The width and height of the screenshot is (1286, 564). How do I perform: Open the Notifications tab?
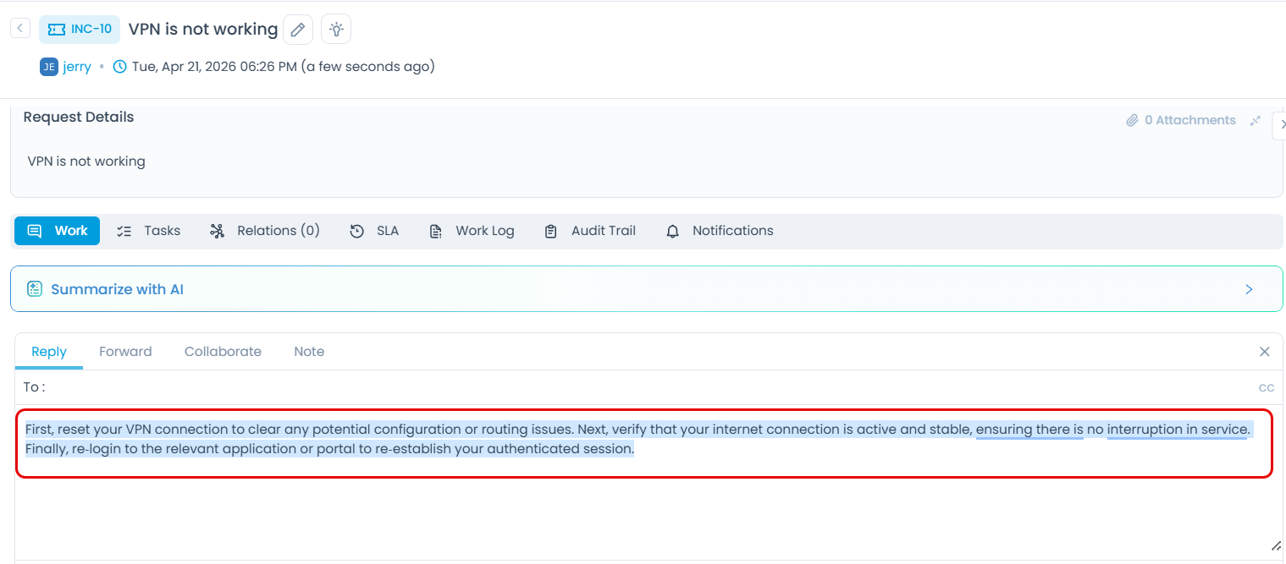pyautogui.click(x=720, y=231)
